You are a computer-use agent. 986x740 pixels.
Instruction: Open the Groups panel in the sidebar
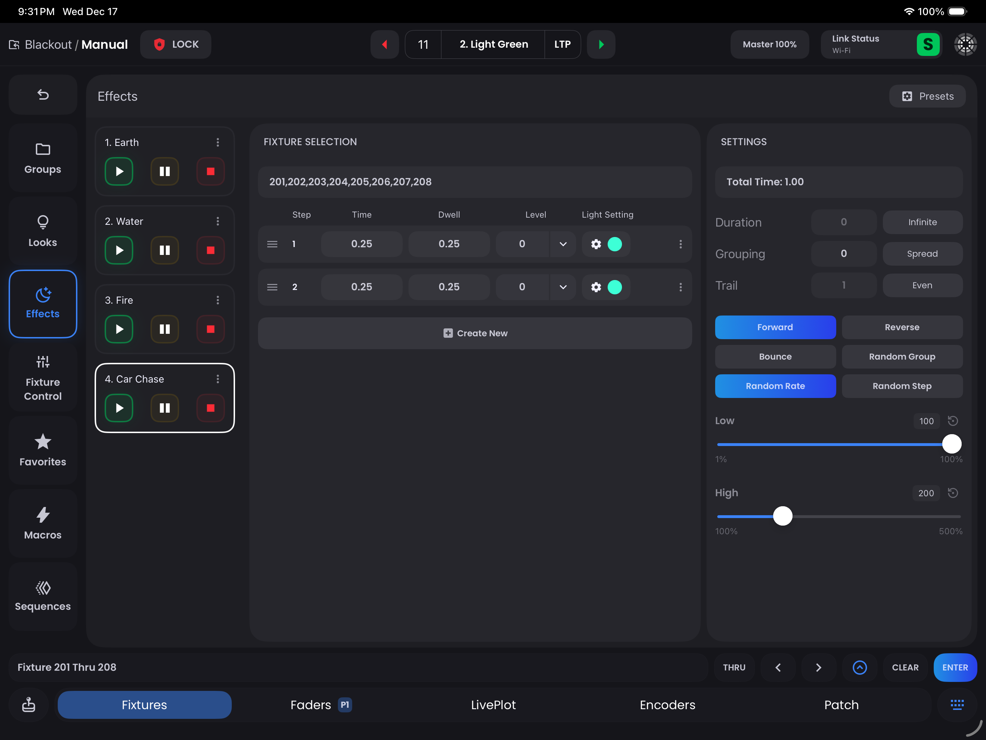coord(42,158)
